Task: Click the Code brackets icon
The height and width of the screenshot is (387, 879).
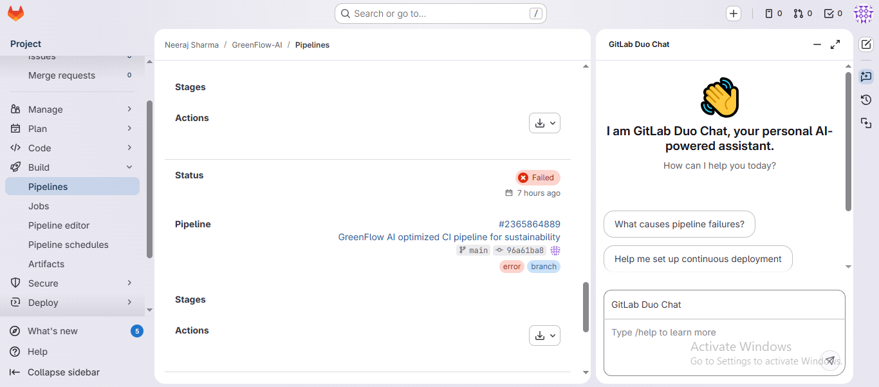Action: coord(15,148)
